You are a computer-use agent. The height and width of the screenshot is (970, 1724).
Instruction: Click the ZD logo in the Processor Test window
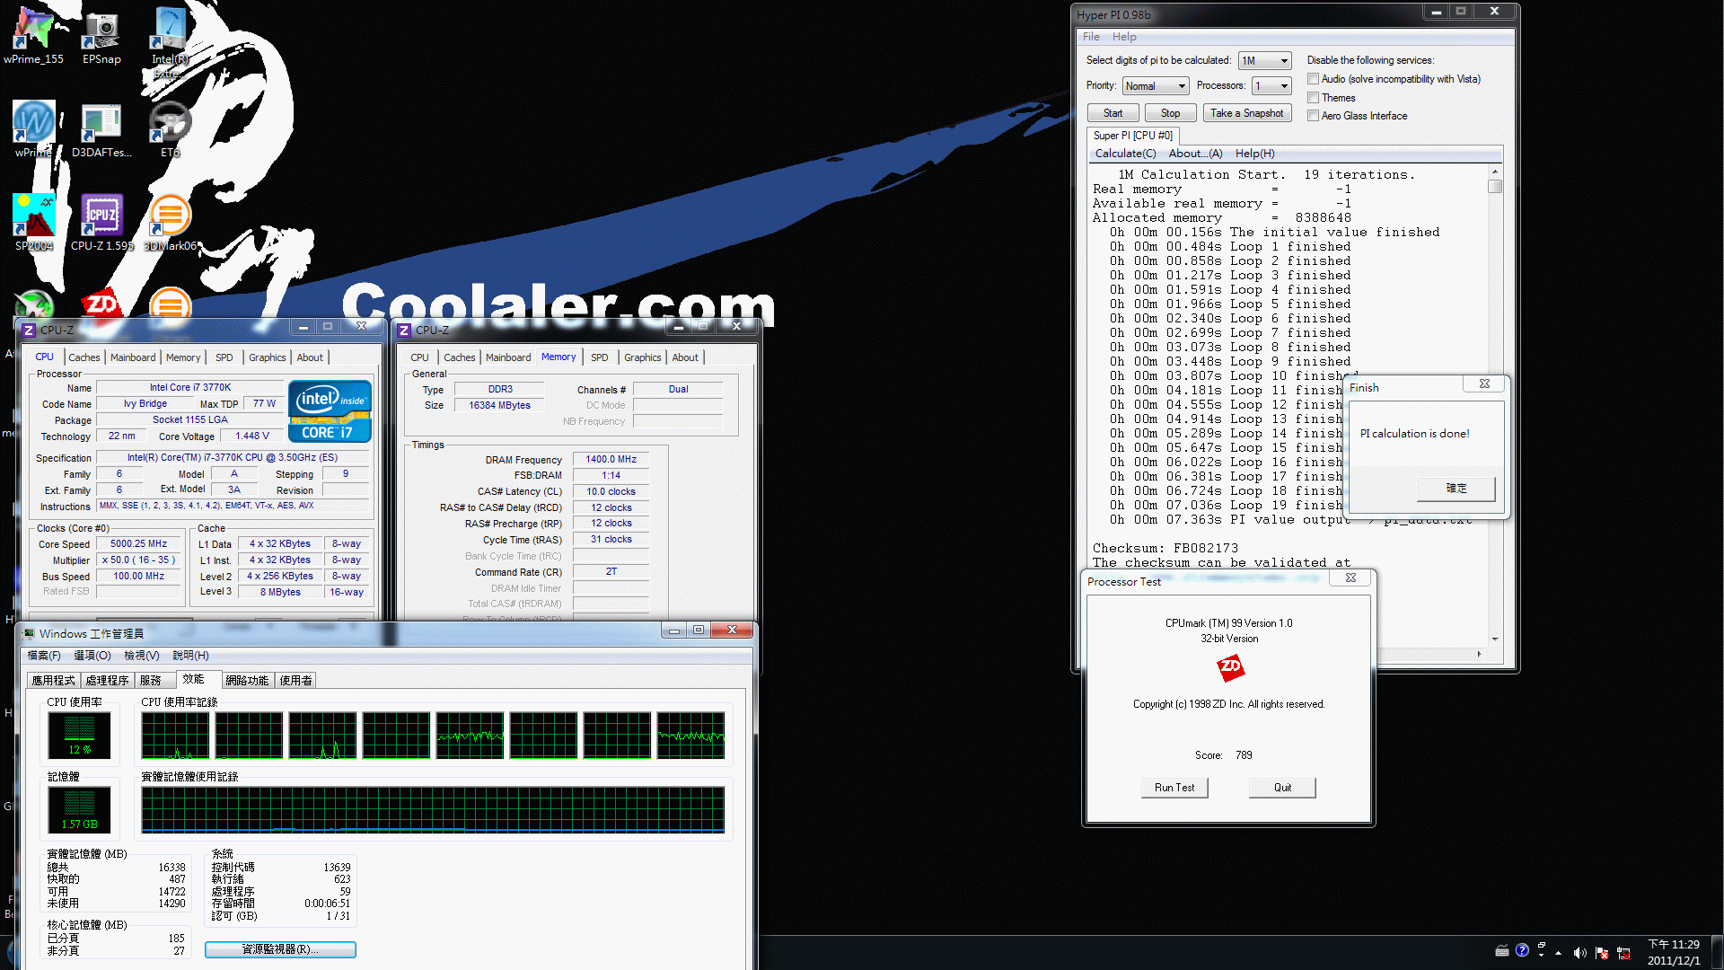point(1230,667)
